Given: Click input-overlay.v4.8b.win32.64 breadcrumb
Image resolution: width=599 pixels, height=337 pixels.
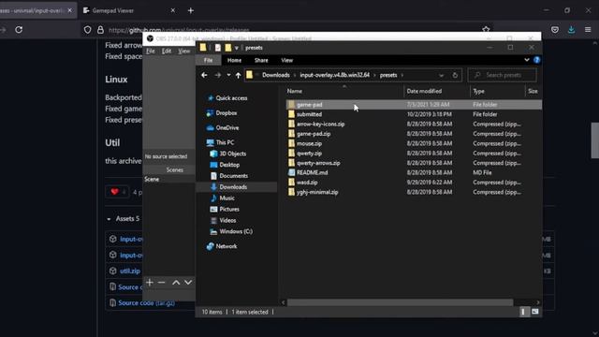Looking at the screenshot, I should point(335,75).
